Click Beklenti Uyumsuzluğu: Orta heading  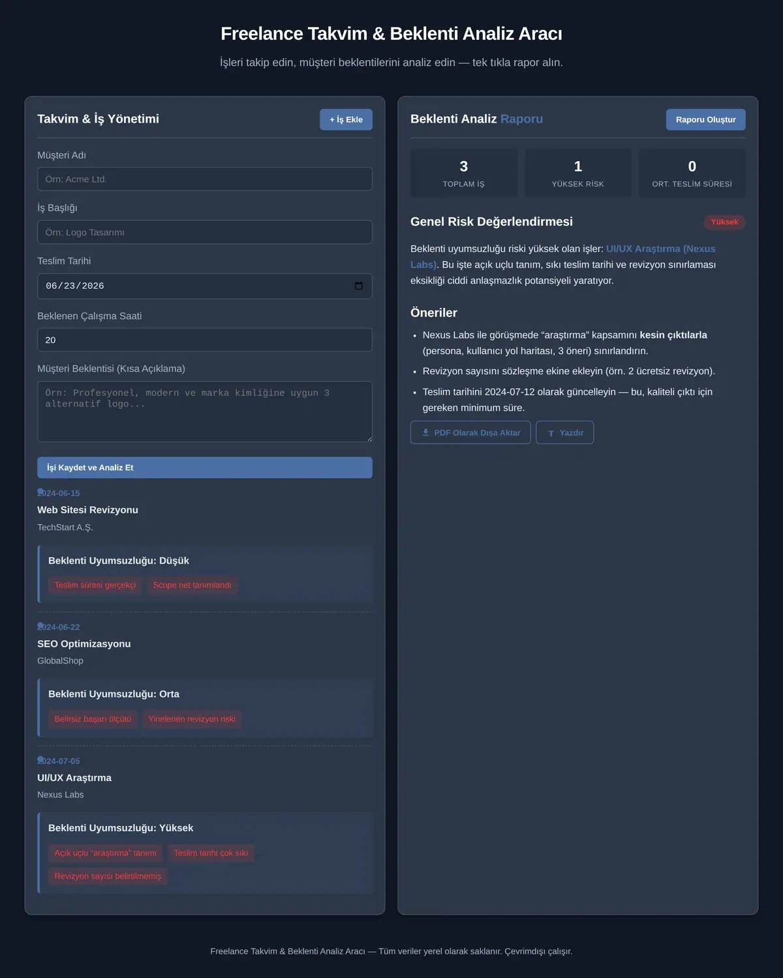tap(114, 694)
